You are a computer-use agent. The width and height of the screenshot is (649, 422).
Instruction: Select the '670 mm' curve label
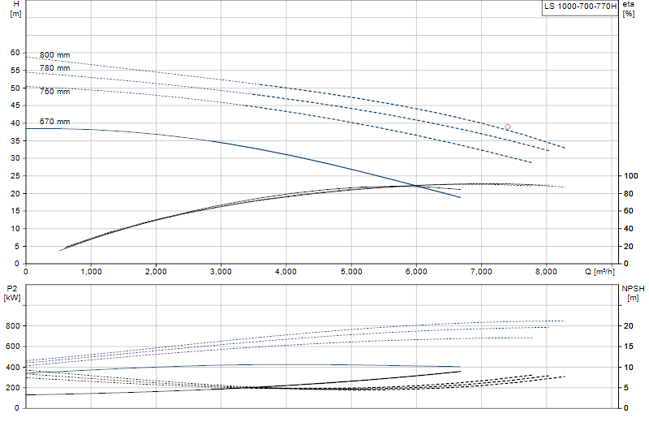(x=54, y=122)
